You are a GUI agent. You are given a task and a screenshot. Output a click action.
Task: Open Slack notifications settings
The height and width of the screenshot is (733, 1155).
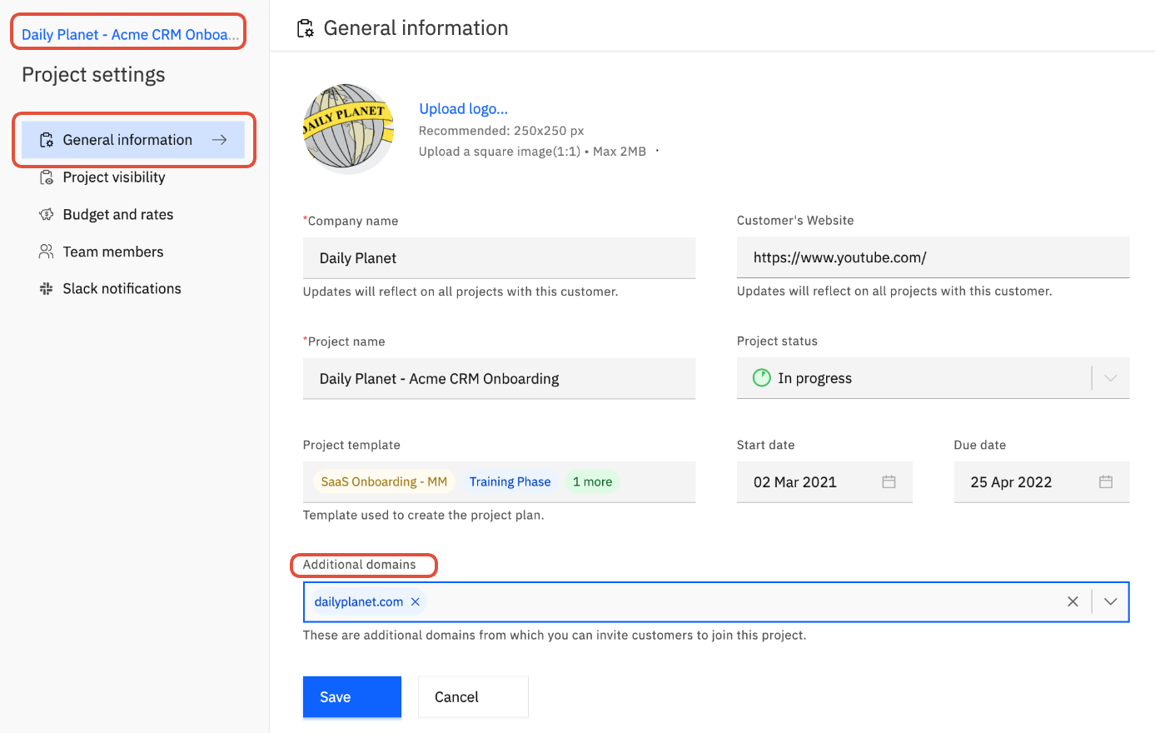(x=122, y=289)
